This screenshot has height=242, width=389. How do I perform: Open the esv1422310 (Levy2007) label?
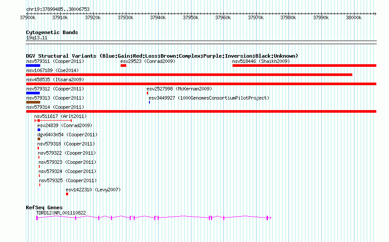(x=93, y=190)
